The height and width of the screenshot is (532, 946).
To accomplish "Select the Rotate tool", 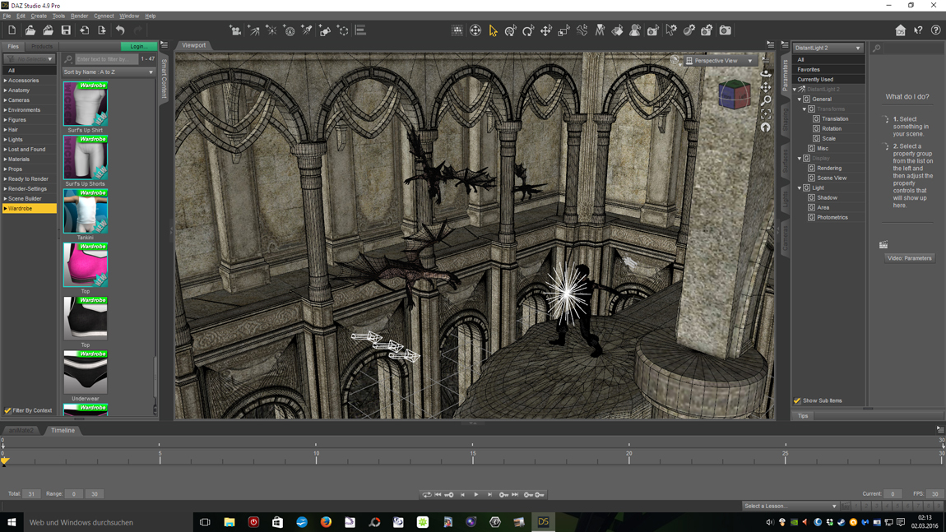I will 528,30.
